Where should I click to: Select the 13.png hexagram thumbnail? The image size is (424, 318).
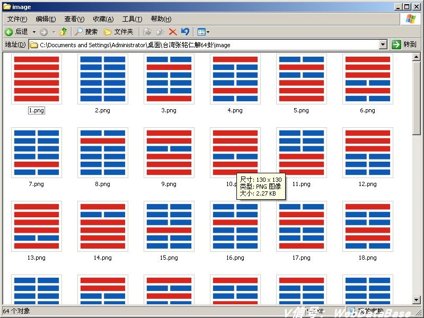[37, 226]
